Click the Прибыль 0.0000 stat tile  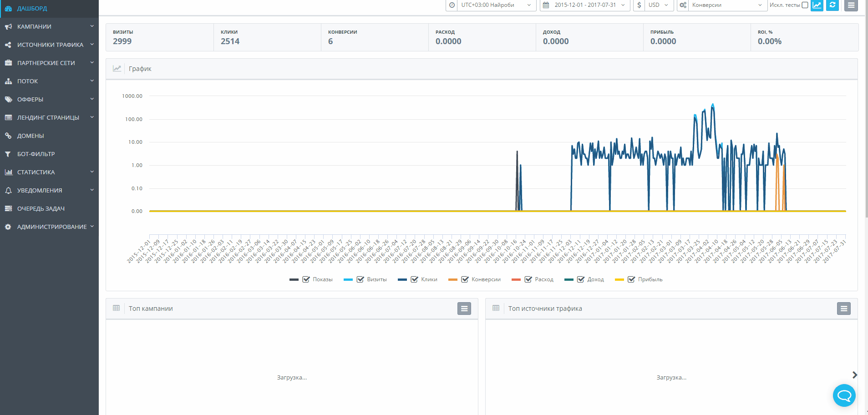pyautogui.click(x=697, y=37)
